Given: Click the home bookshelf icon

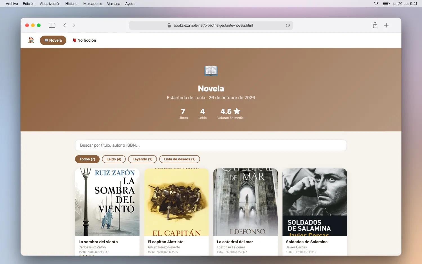Looking at the screenshot, I should [31, 40].
